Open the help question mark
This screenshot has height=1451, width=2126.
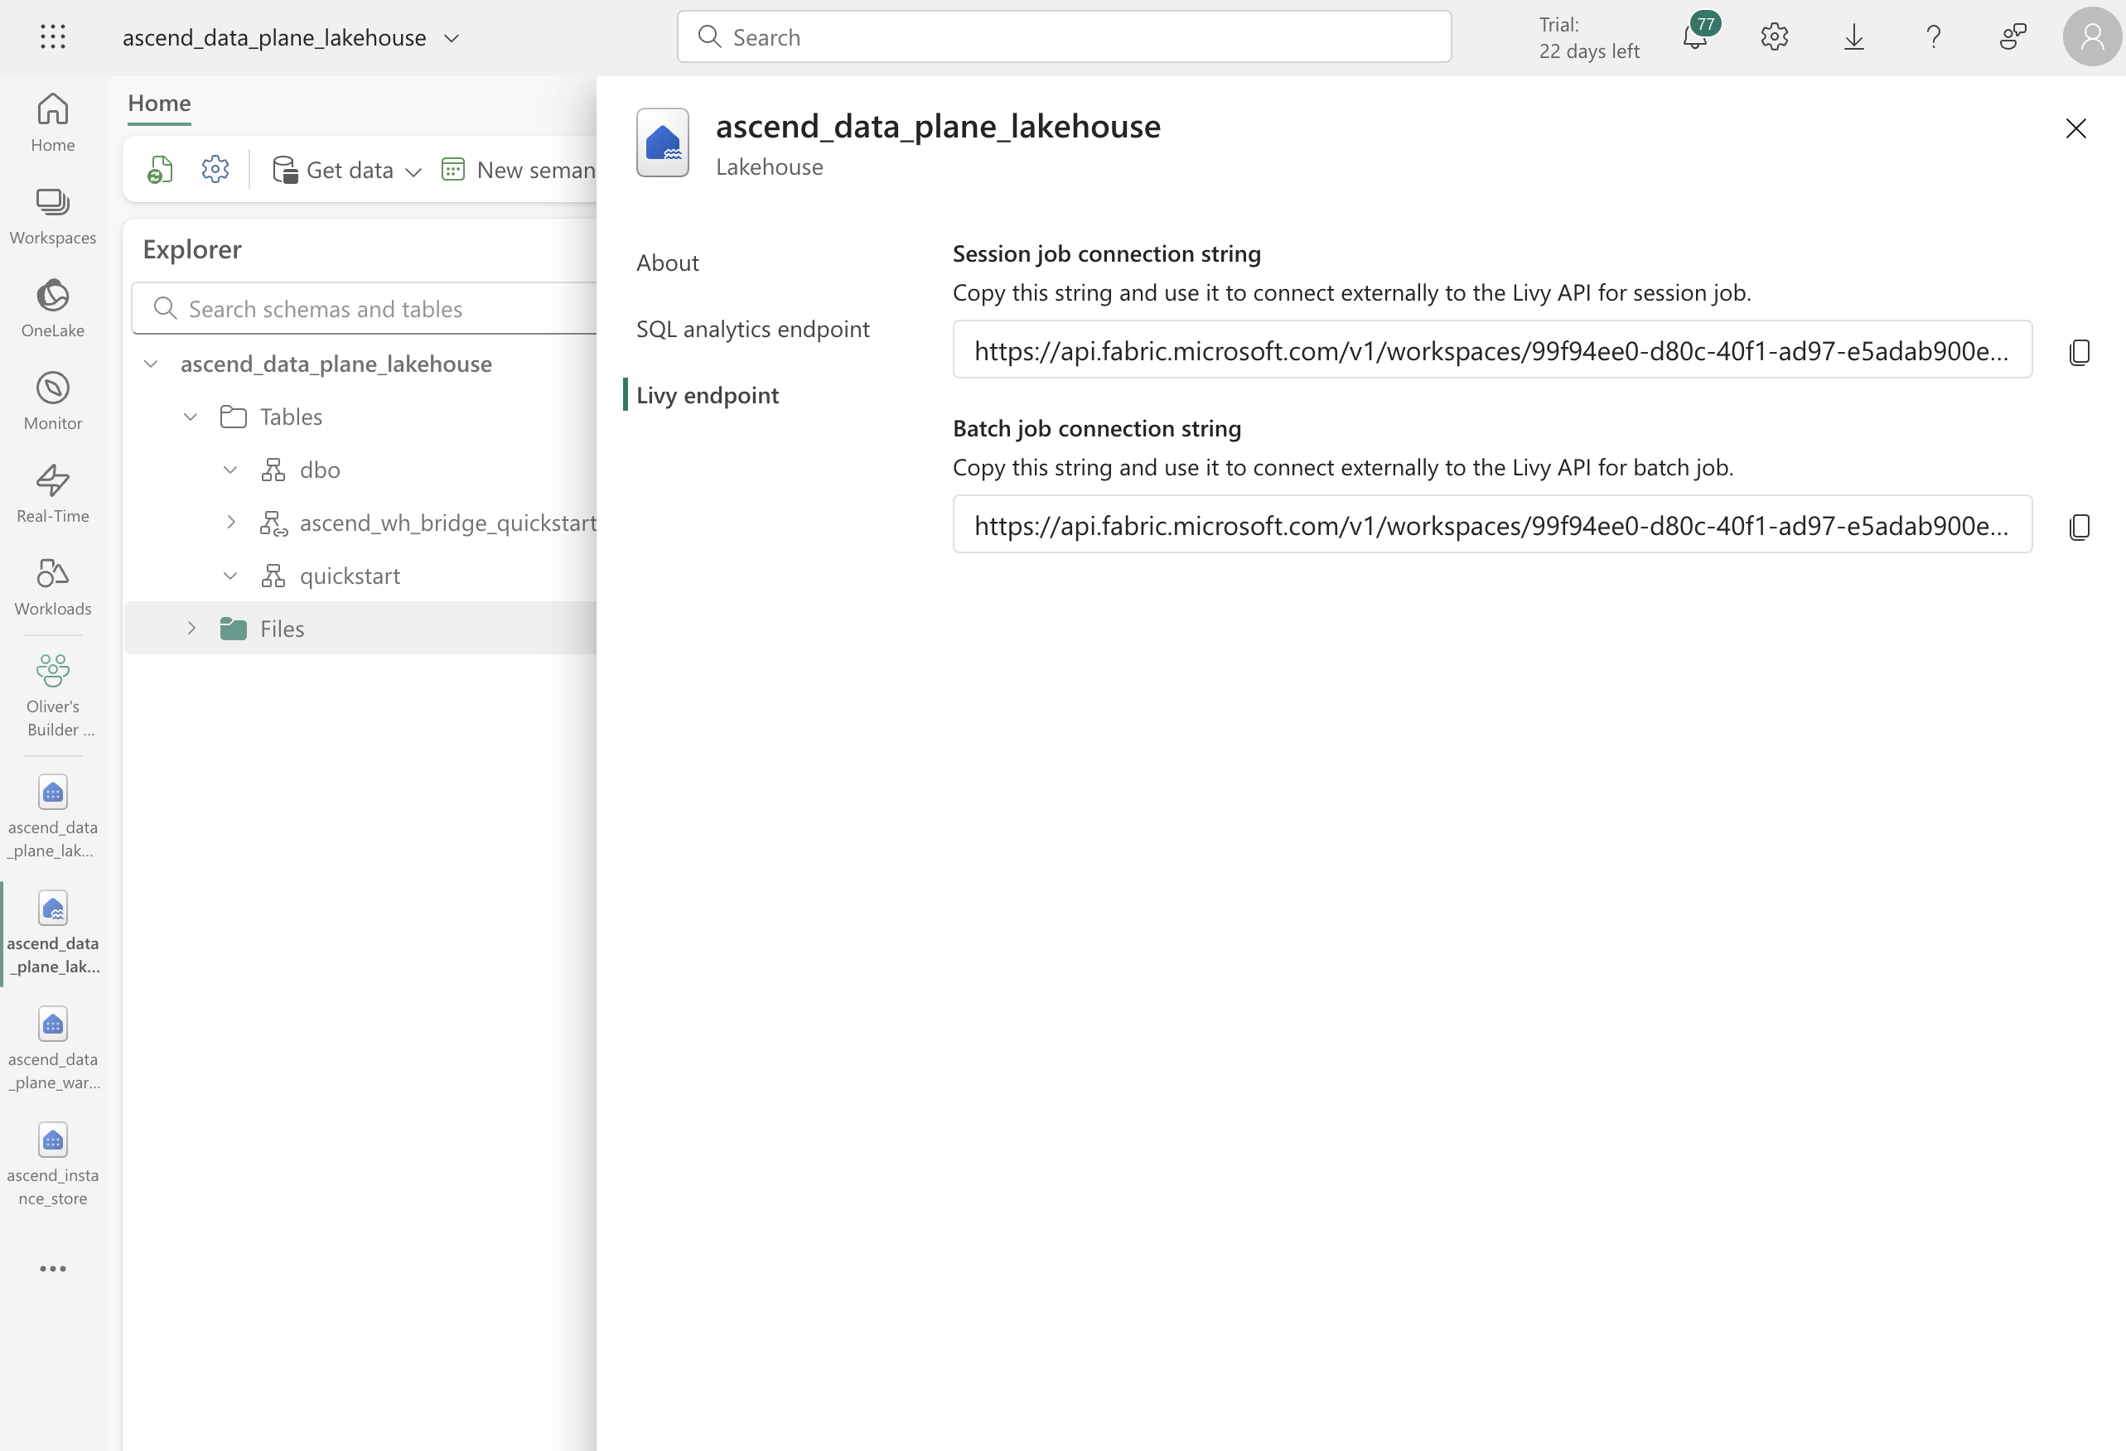click(1933, 36)
